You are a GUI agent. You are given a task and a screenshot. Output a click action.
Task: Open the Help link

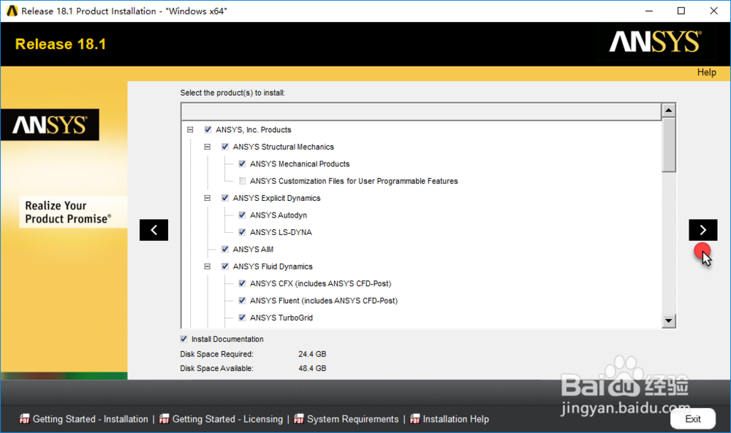tap(706, 72)
